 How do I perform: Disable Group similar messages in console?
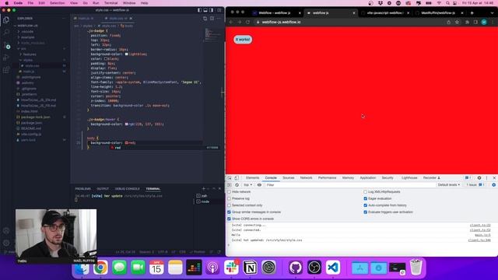[x=230, y=212]
